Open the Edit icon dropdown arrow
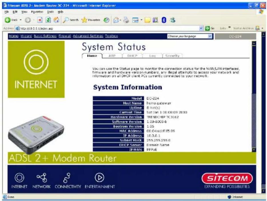 click(x=141, y=20)
